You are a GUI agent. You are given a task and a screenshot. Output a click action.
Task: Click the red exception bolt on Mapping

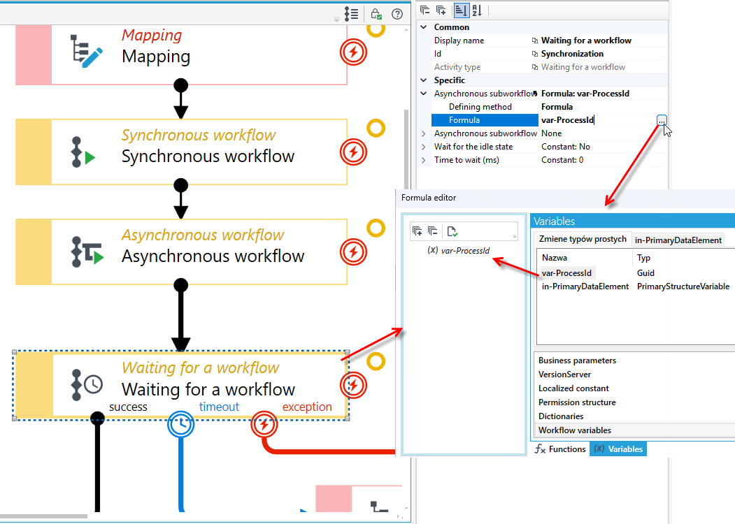click(x=353, y=52)
